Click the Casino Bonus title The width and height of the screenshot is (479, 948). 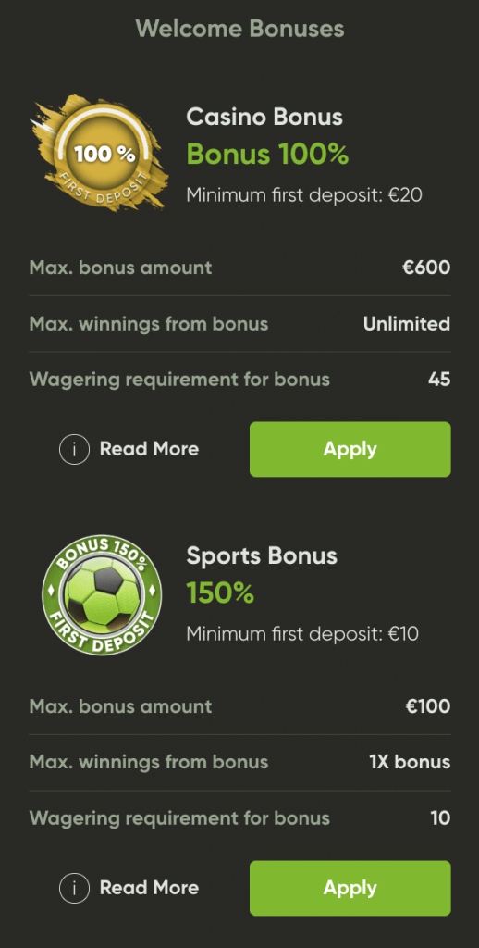[264, 117]
